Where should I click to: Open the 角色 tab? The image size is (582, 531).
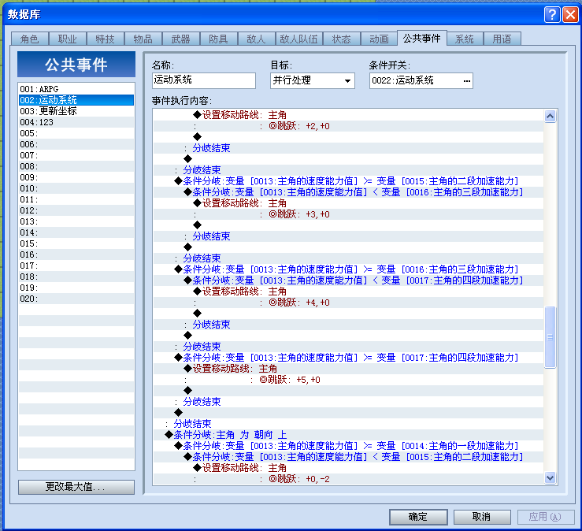click(30, 39)
